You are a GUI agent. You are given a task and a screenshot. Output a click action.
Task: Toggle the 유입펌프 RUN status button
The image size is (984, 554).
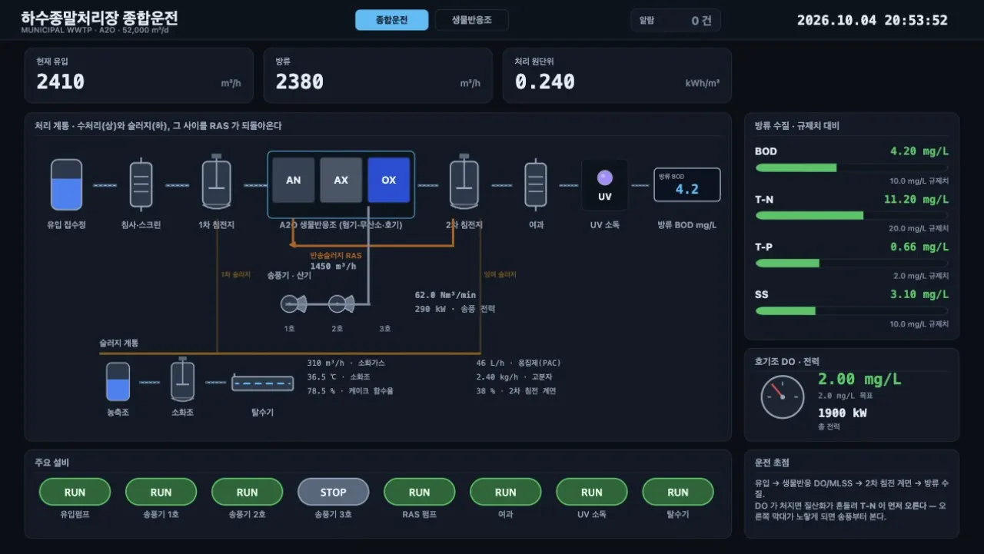pos(75,492)
